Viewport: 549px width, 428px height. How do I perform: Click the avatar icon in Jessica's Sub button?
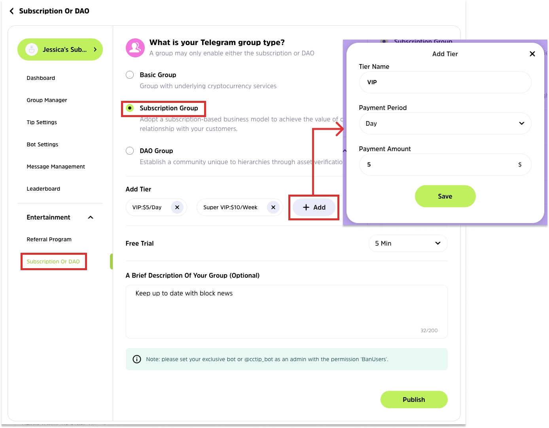[x=32, y=49]
